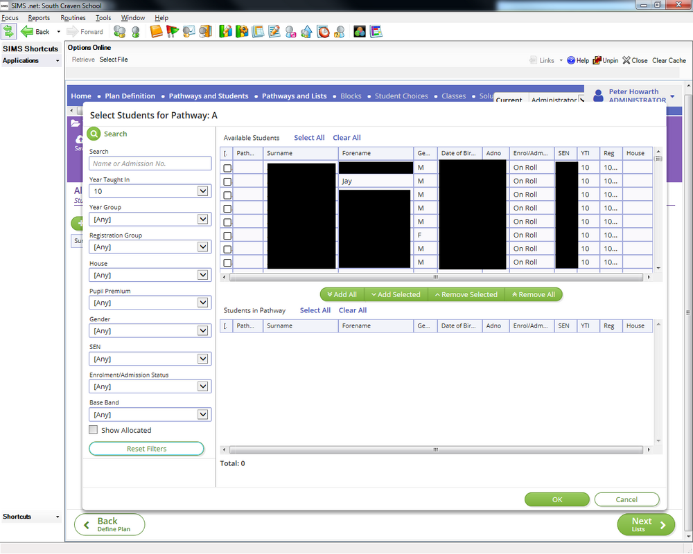693x554 pixels.
Task: Click the Unpin pin icon
Action: tap(597, 60)
